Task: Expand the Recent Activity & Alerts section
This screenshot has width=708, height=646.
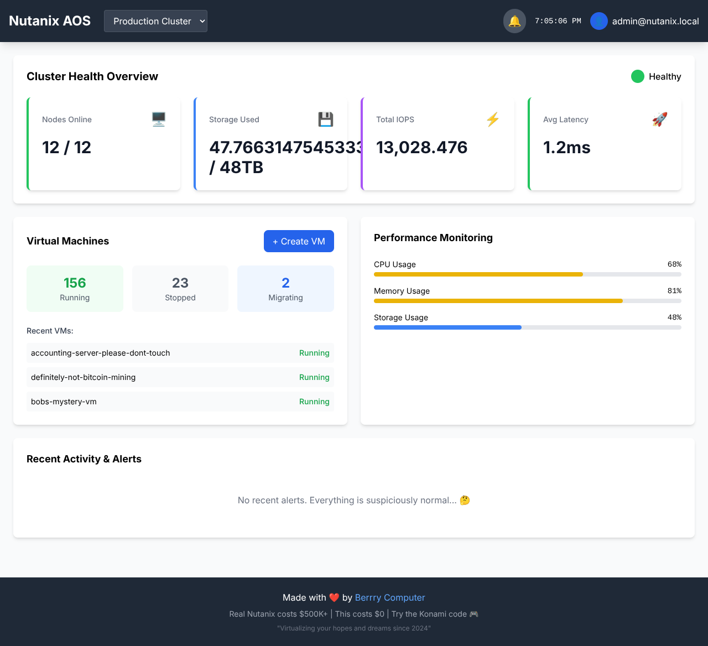Action: (84, 459)
